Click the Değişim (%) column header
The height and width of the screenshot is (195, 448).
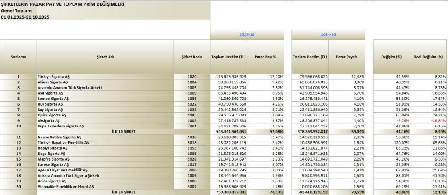point(391,57)
